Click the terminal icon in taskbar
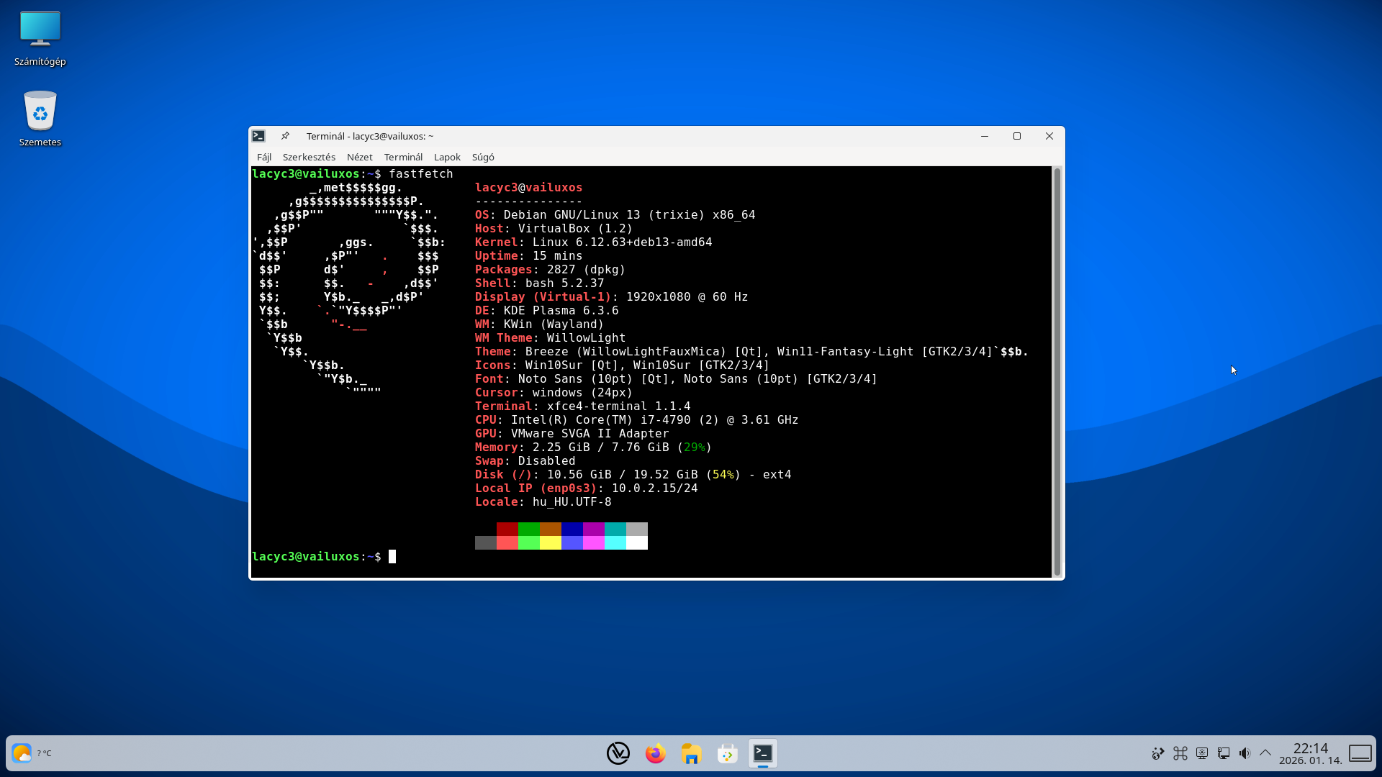Image resolution: width=1382 pixels, height=777 pixels. click(x=763, y=753)
